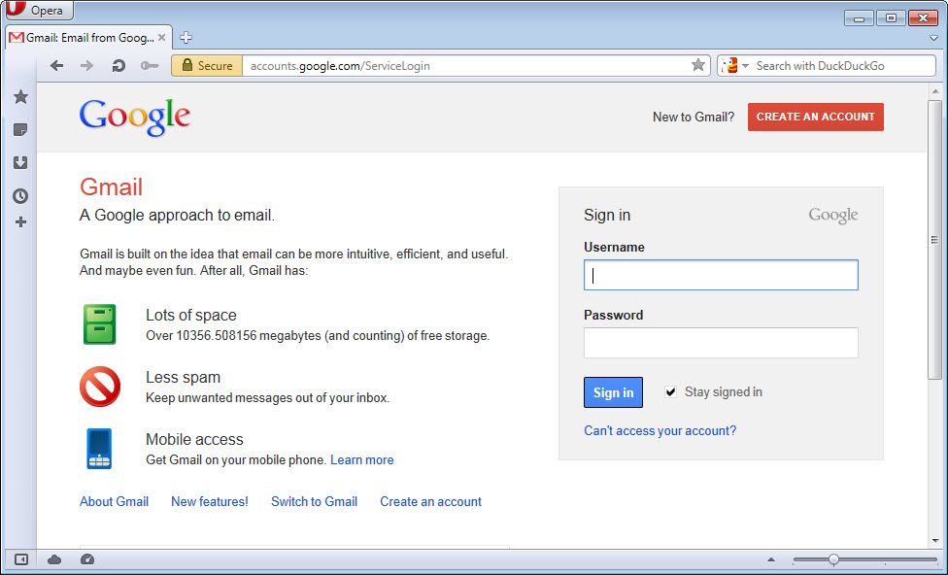Click the Opera Link cloud icon
Screen dimensions: 948x575
(54, 559)
